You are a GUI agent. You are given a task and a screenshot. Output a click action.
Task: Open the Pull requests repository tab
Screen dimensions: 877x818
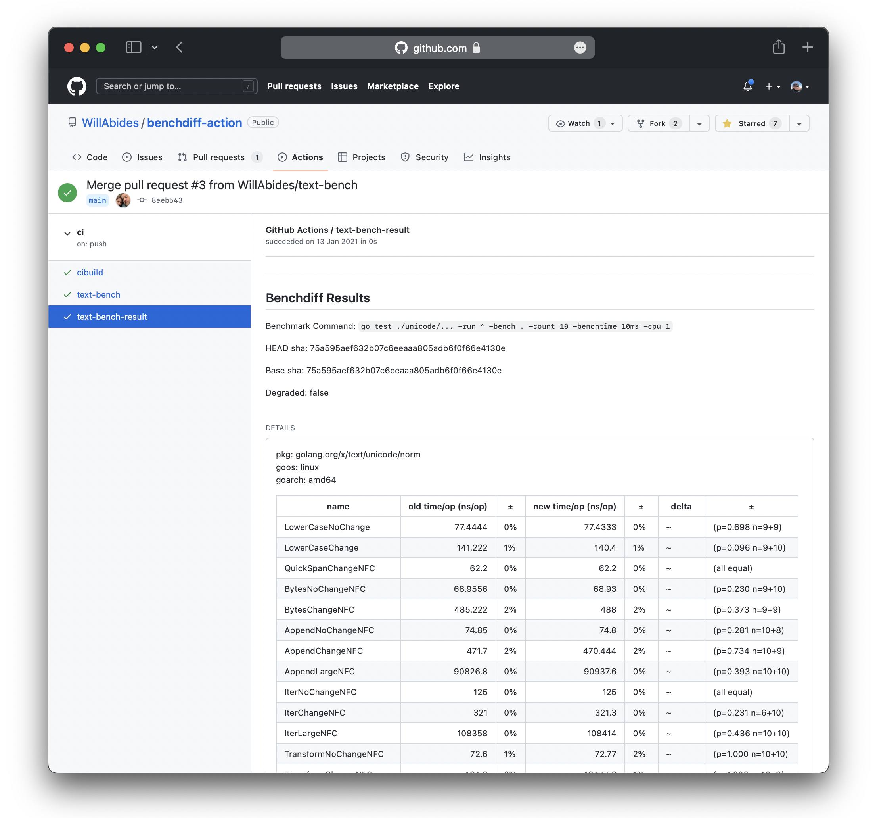click(219, 157)
